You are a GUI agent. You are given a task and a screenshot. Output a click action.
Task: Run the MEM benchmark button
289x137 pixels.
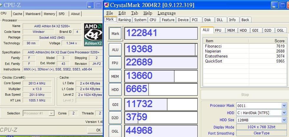click(115, 76)
